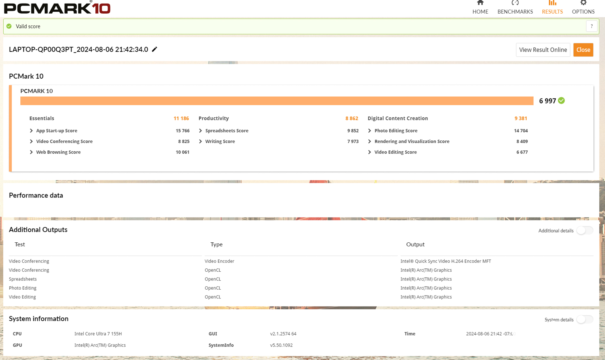Expand the App Start-up Score row

coord(31,131)
